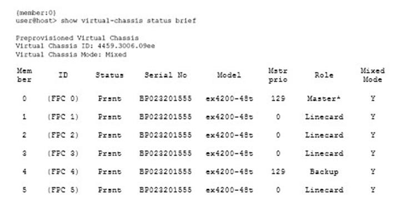
Task: Click the 'Status' column header
Action: point(109,75)
